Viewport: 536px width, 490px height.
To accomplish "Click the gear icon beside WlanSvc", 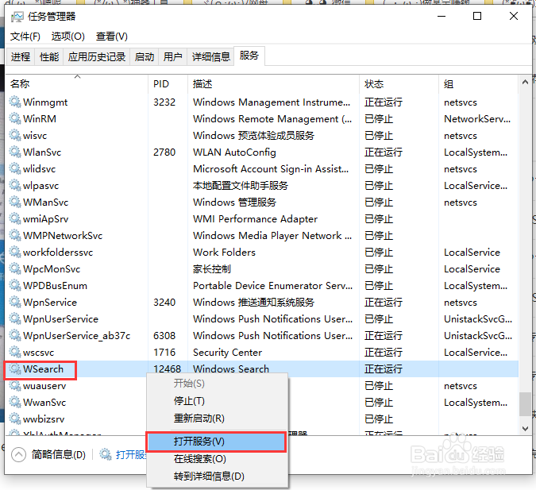I will [15, 152].
